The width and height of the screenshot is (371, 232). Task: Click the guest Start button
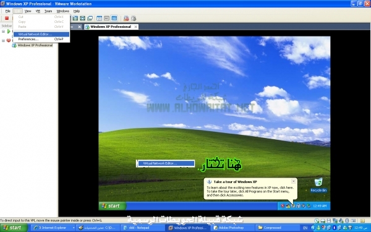(113, 206)
